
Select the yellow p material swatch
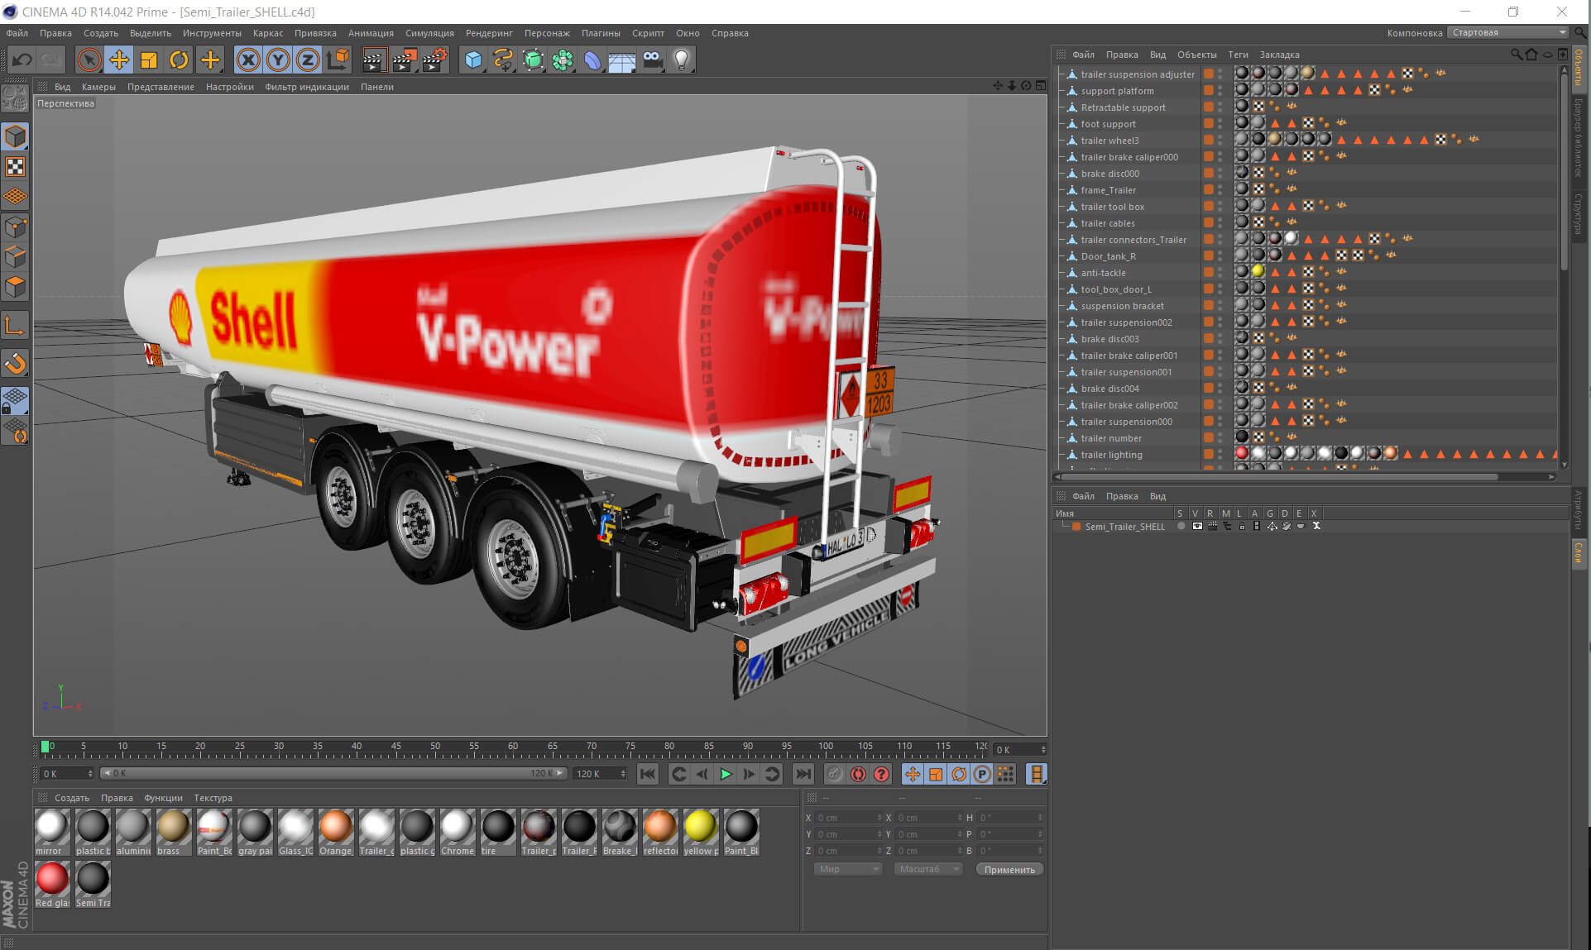coord(701,832)
